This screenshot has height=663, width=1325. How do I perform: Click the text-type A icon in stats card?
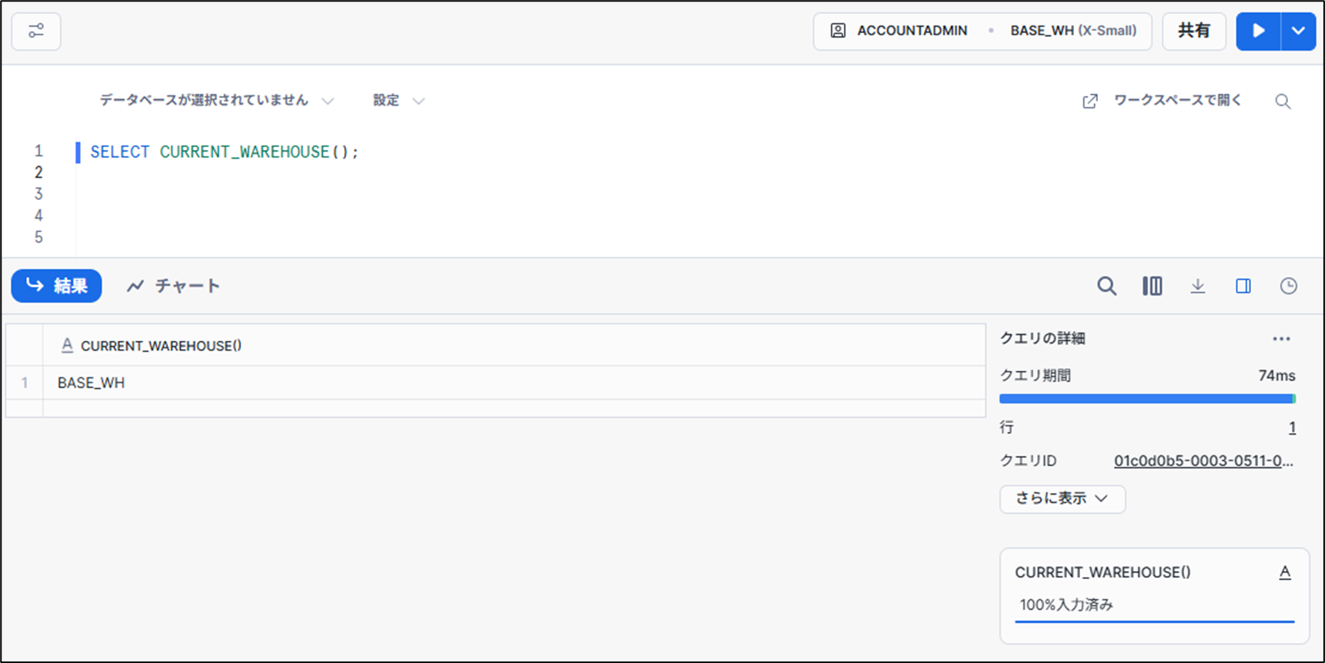pos(1284,573)
